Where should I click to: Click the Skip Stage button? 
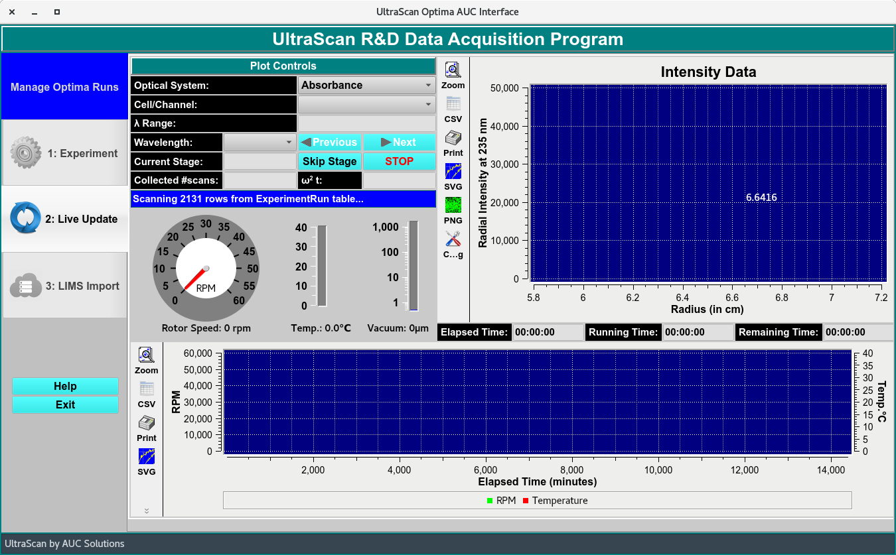click(x=330, y=161)
